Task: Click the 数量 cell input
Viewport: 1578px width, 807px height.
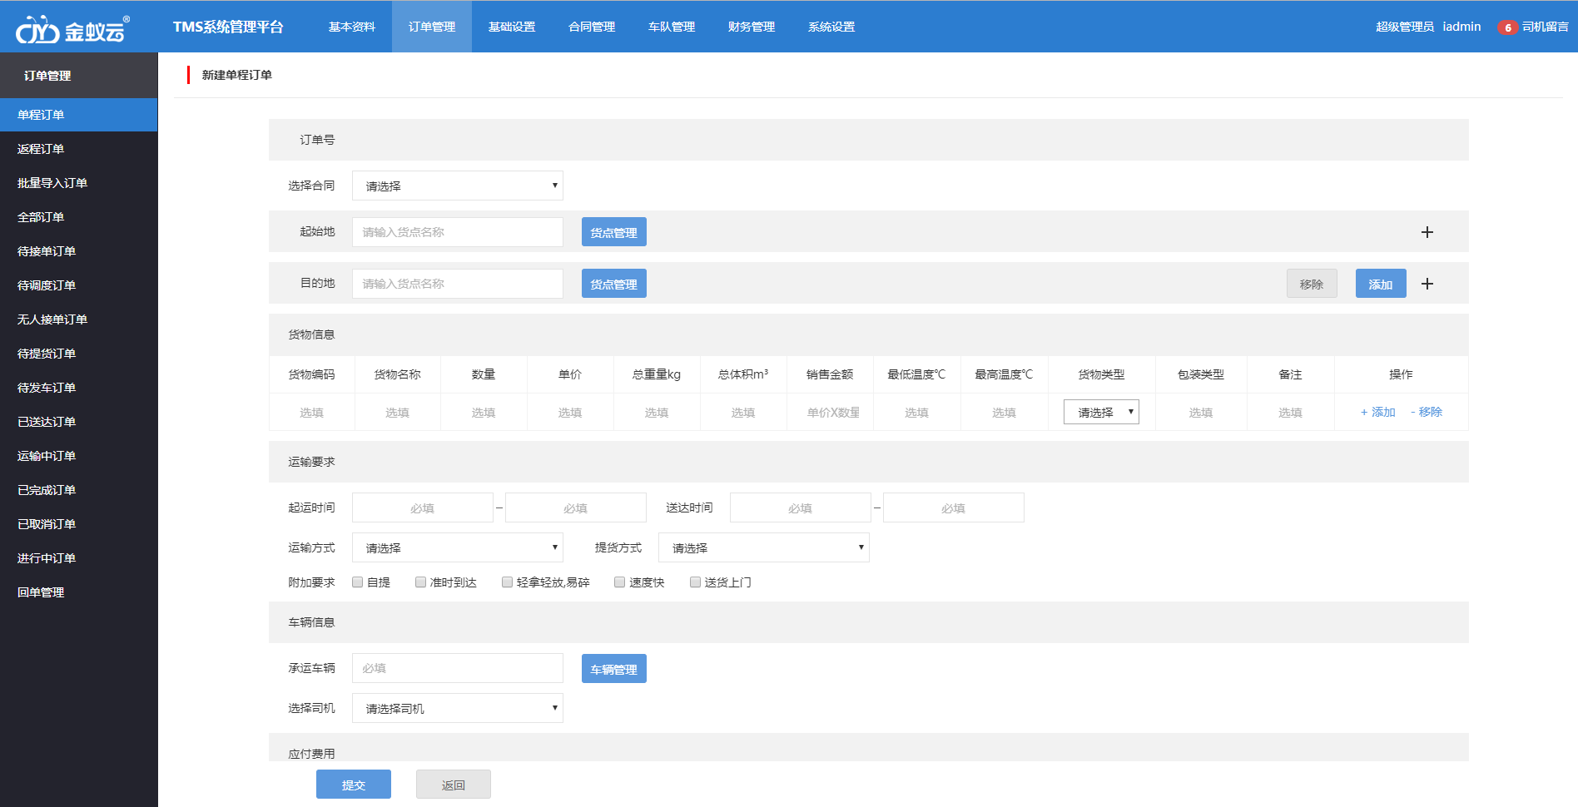Action: click(484, 412)
